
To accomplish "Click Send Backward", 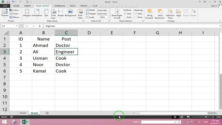I will tap(160, 14).
